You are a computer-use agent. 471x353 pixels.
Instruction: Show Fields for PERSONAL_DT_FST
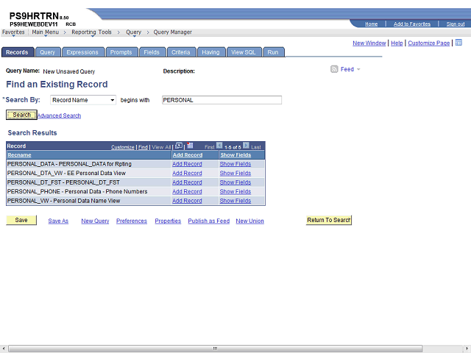pyautogui.click(x=235, y=182)
